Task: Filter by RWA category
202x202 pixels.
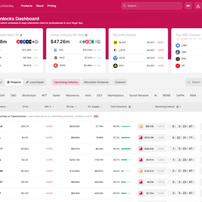Action: click(x=193, y=95)
